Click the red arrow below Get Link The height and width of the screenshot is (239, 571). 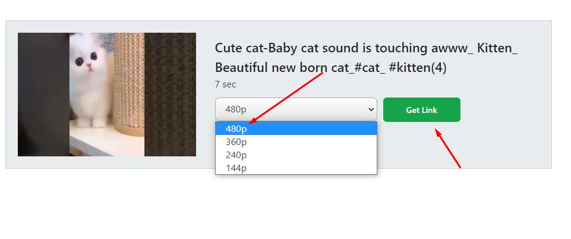(x=449, y=149)
